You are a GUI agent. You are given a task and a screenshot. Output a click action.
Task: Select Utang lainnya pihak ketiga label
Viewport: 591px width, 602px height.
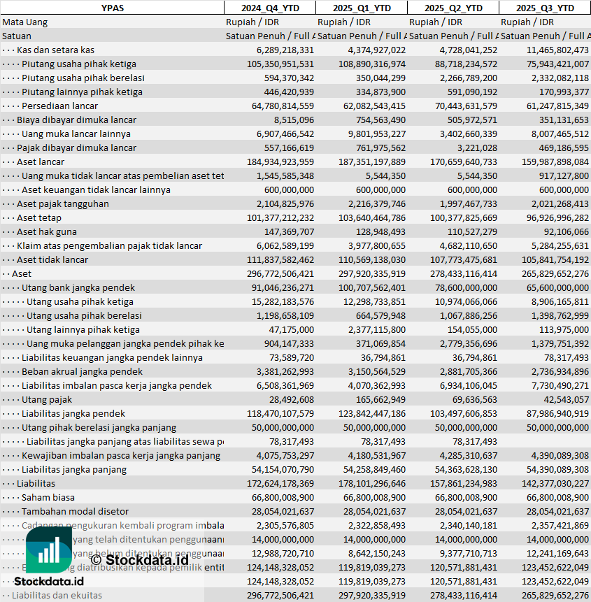tap(83, 330)
